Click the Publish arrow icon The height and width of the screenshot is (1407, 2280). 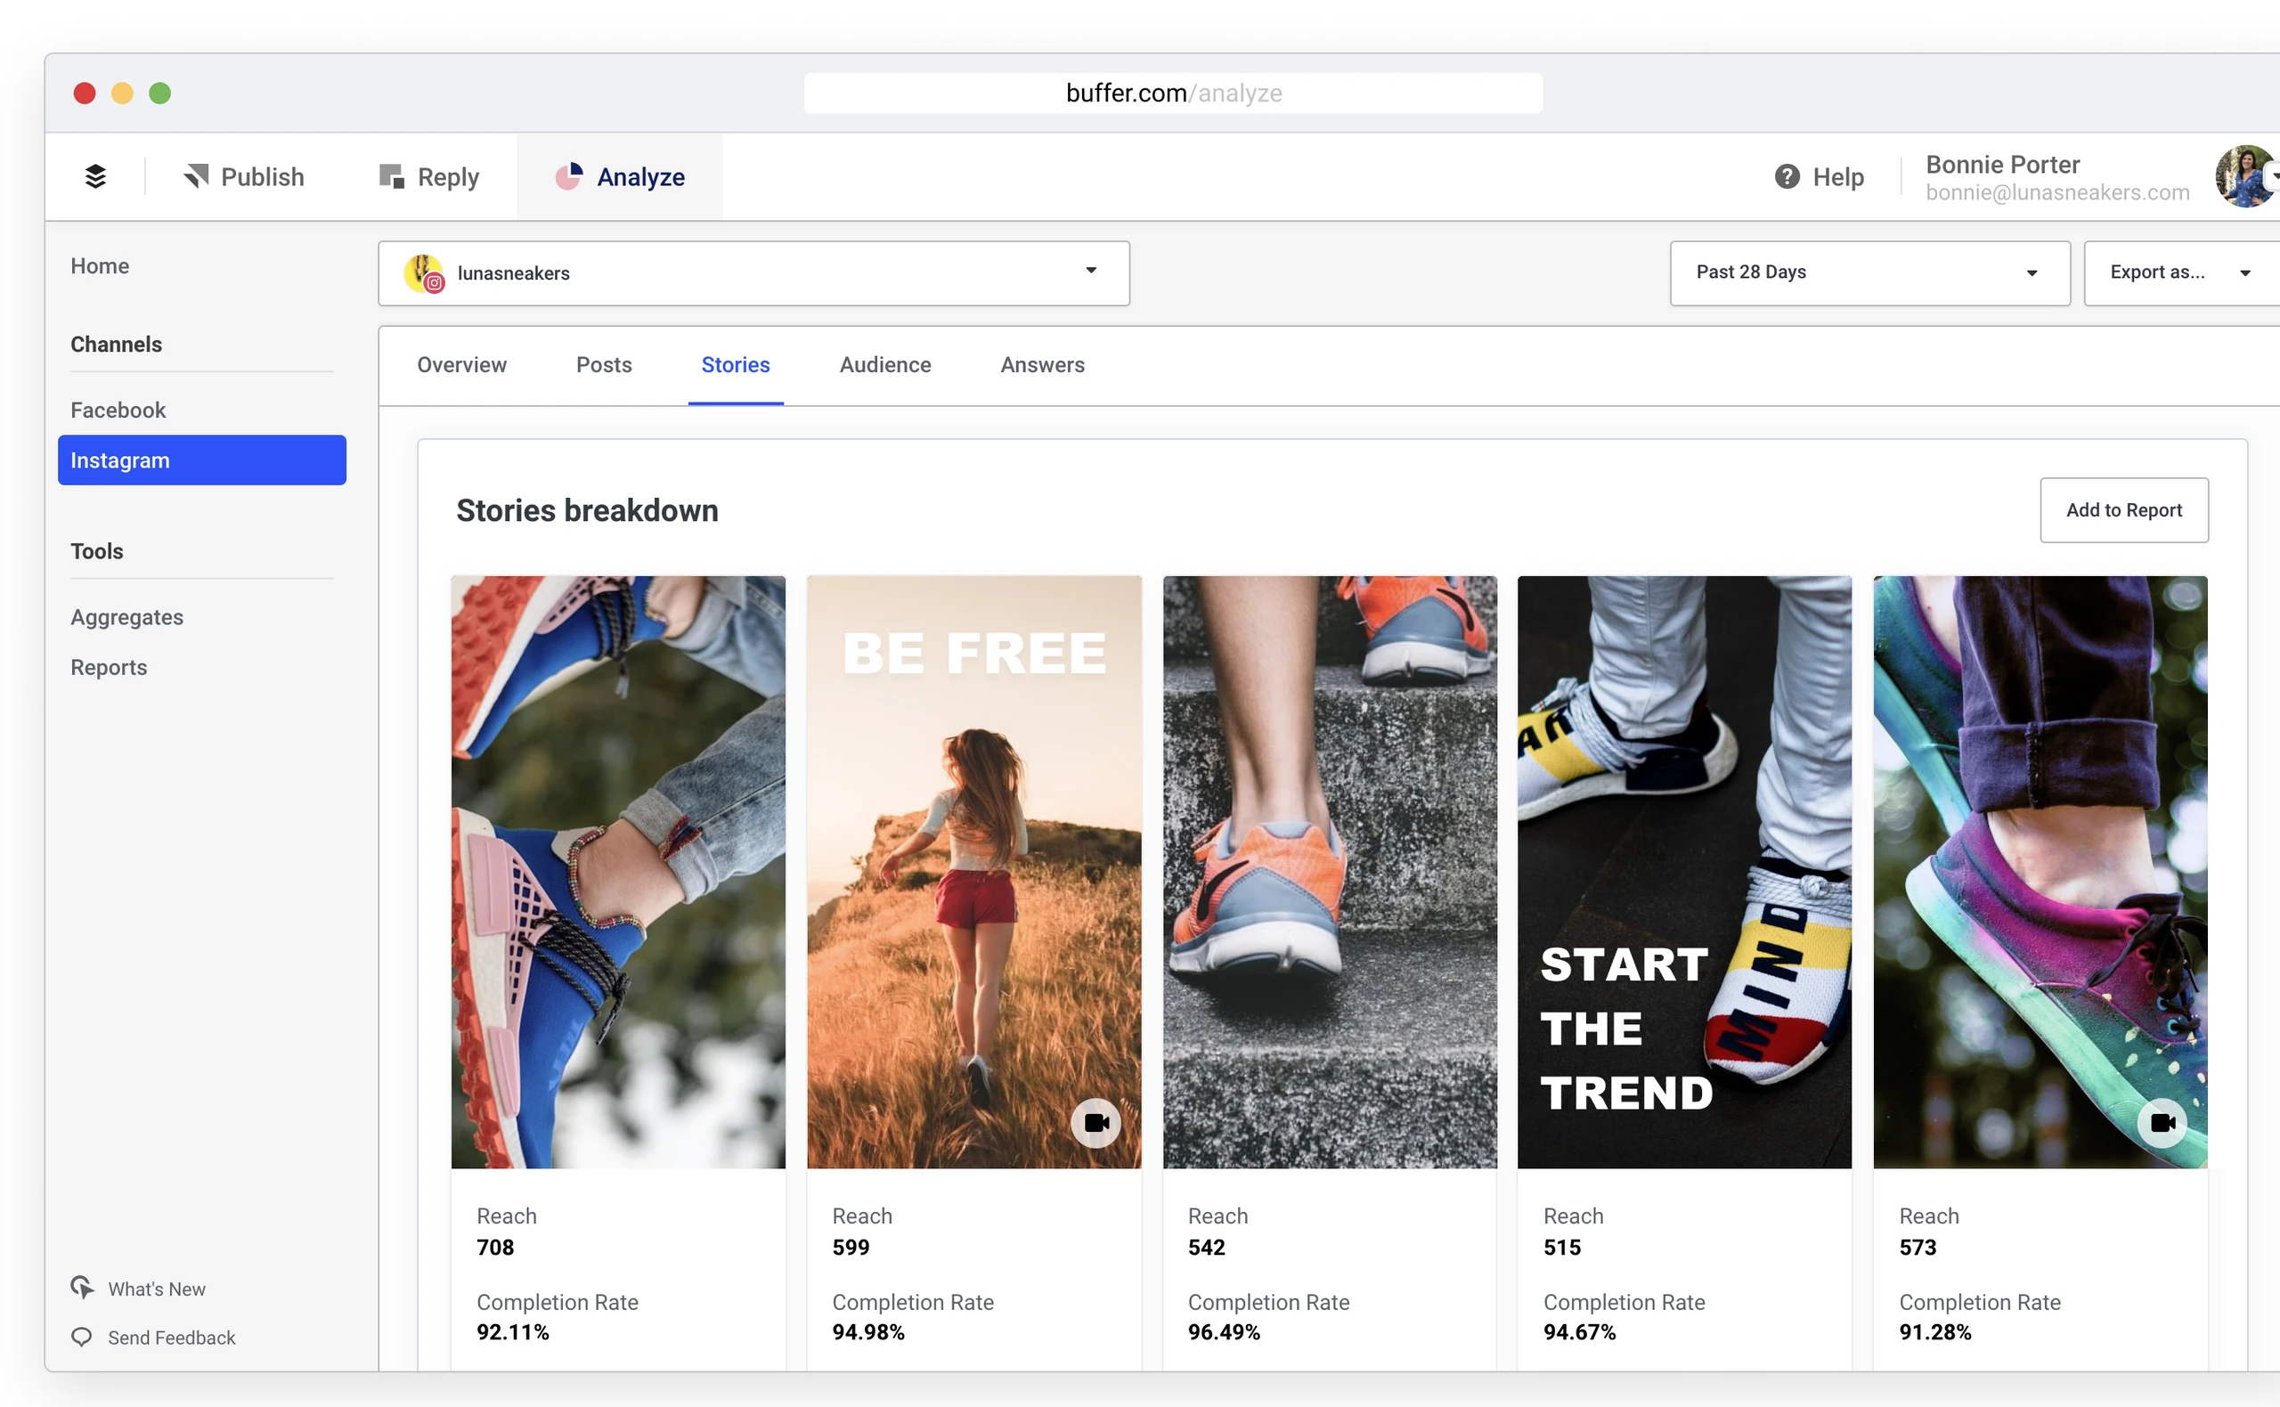click(196, 176)
